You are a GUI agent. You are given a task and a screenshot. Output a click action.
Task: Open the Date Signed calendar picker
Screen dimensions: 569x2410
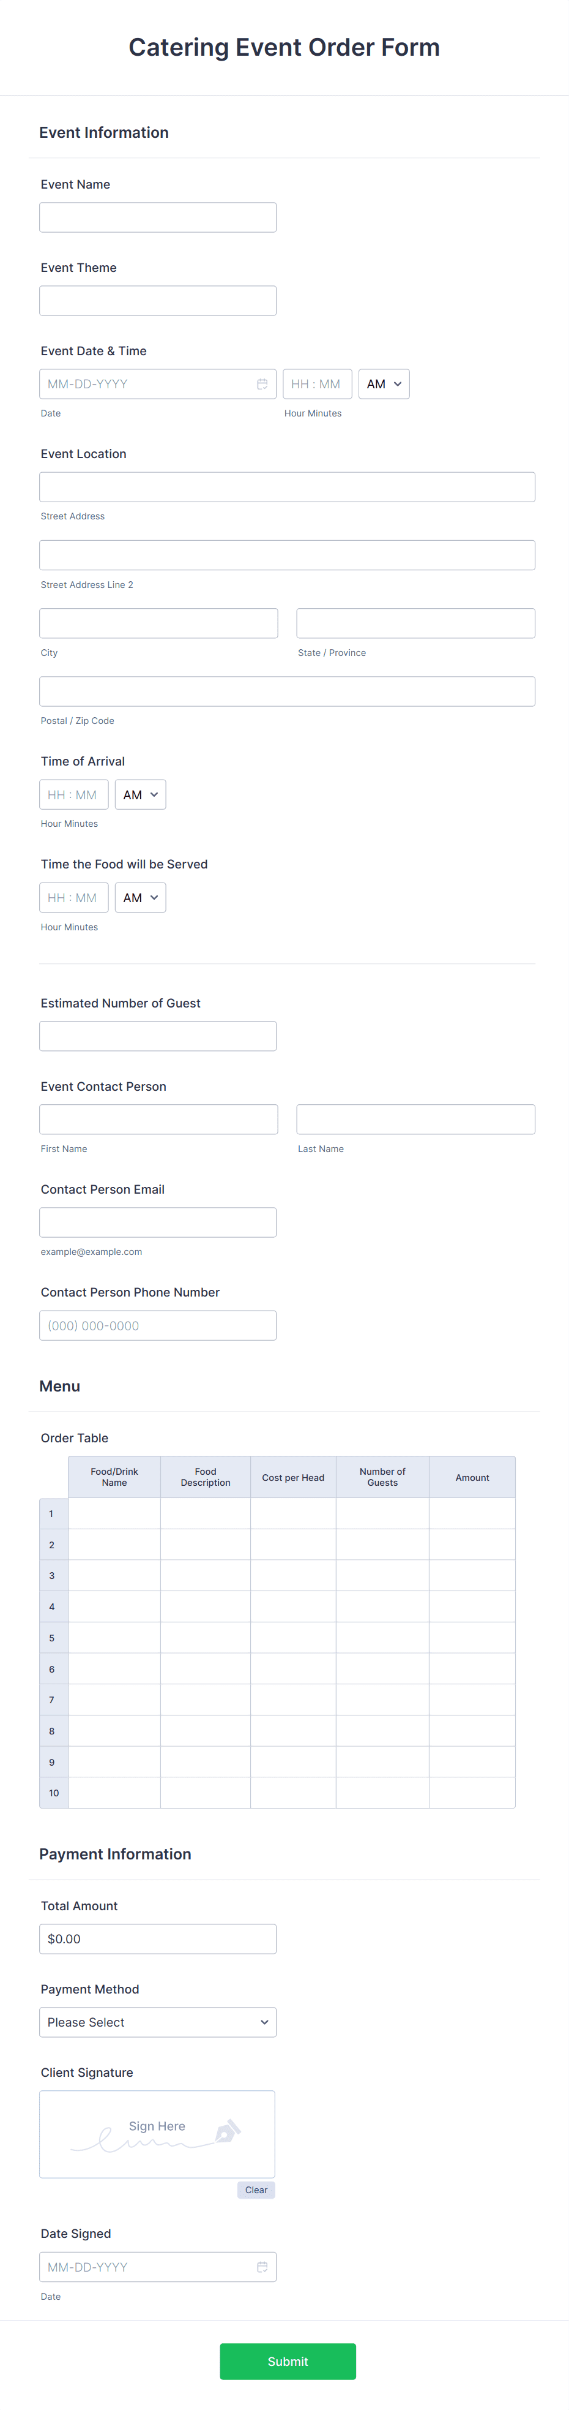(262, 2267)
